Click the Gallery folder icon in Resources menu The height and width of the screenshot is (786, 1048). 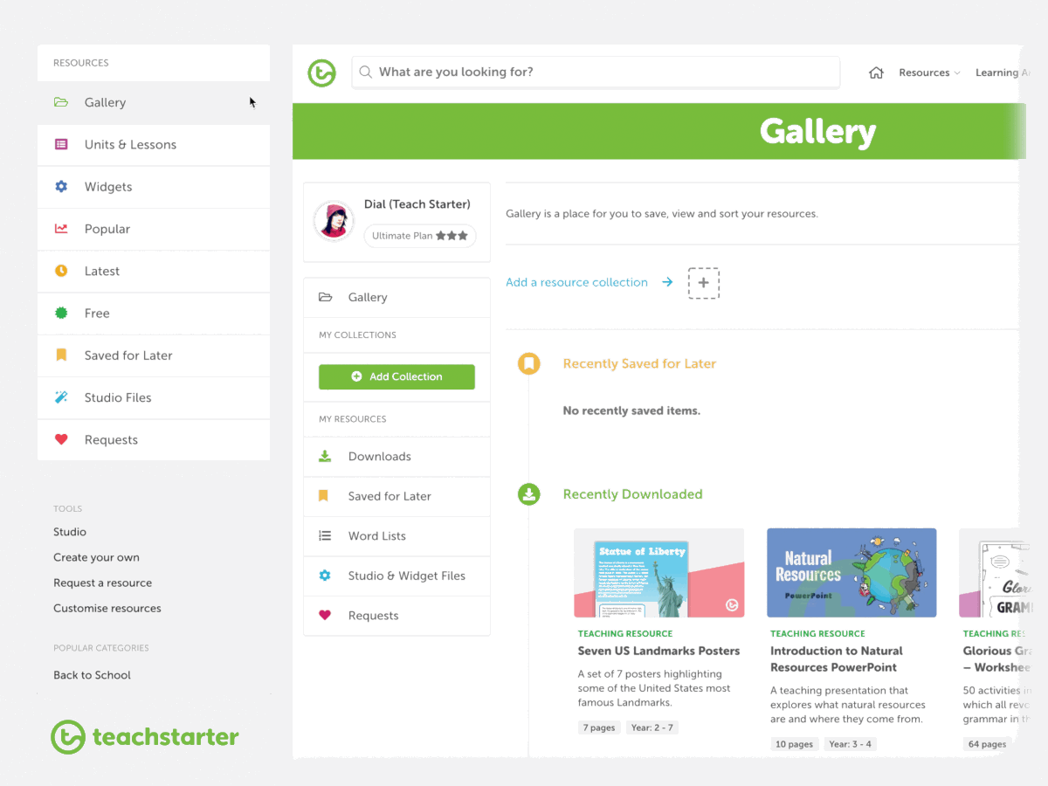[x=61, y=102]
